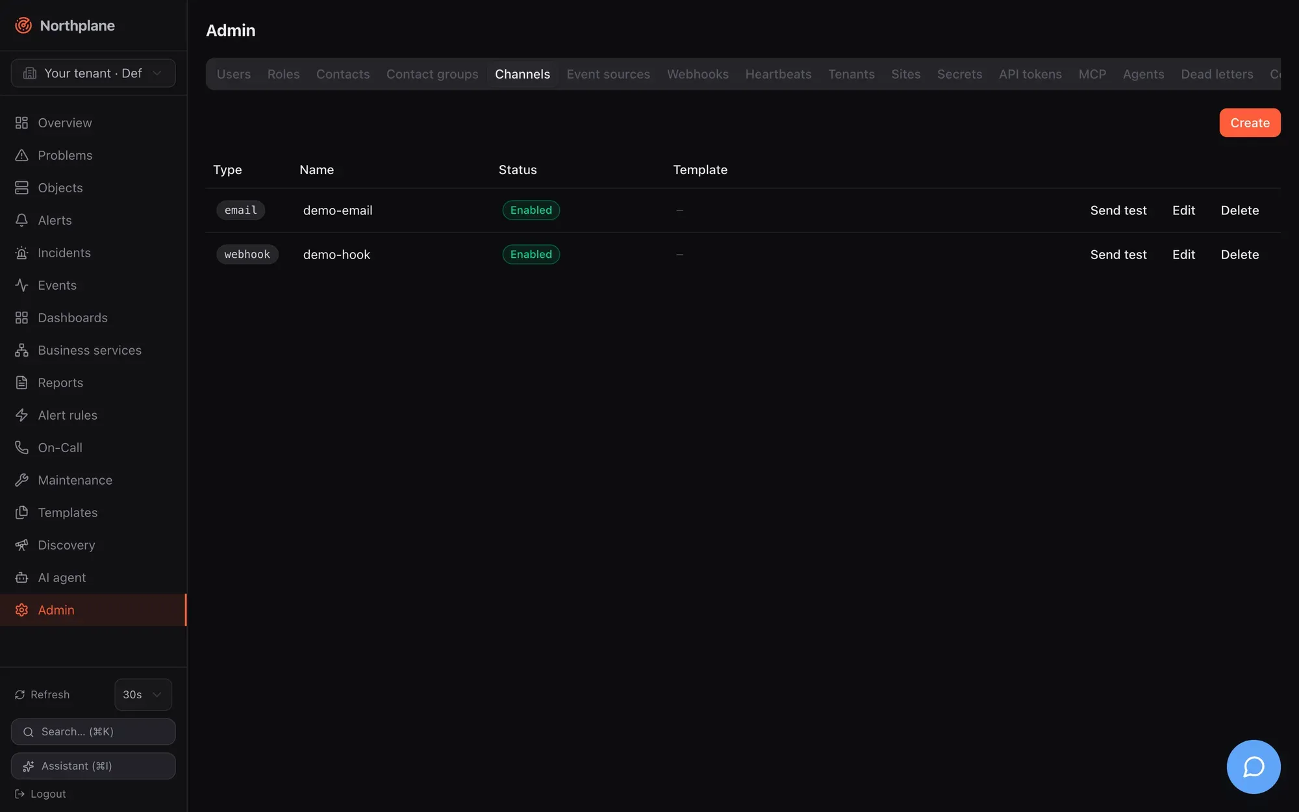Viewport: 1299px width, 812px height.
Task: Send test for demo-email channel
Action: 1118,210
